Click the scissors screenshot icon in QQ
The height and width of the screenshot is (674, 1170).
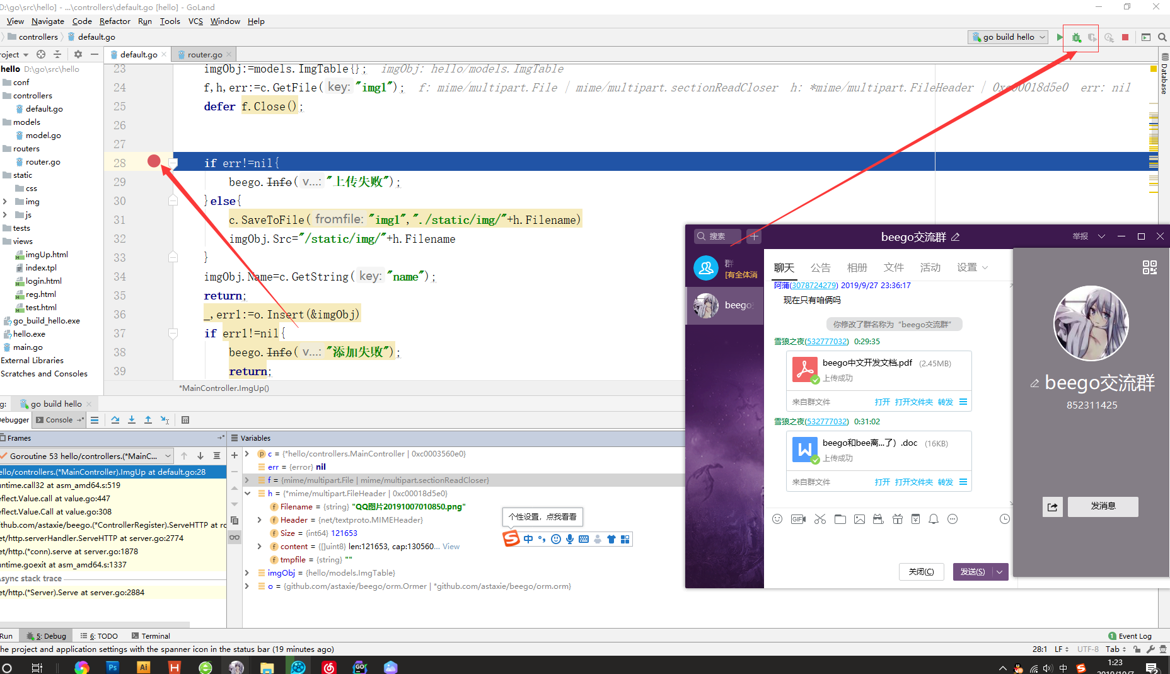click(x=820, y=519)
